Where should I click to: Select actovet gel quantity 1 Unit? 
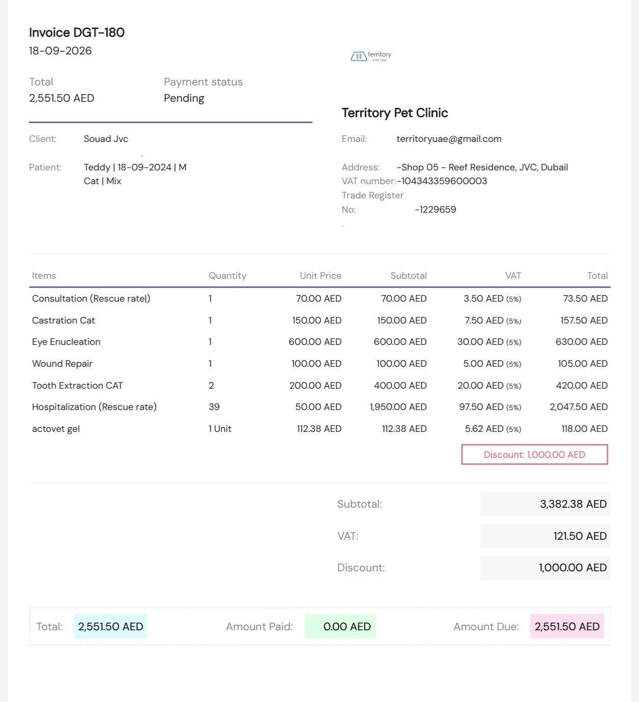click(x=220, y=429)
